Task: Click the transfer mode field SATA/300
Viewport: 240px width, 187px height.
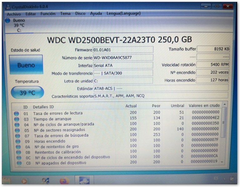Action: coord(123,73)
